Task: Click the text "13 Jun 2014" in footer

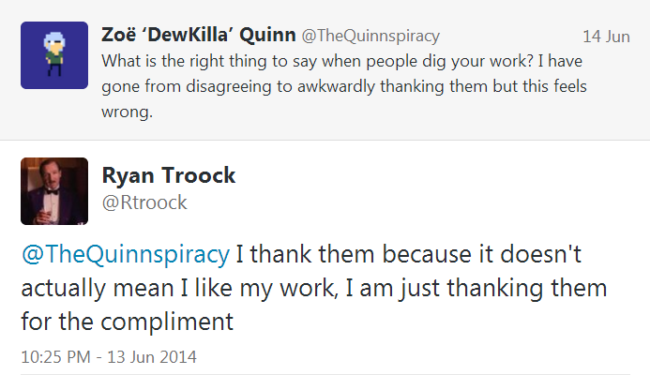Action: click(152, 357)
